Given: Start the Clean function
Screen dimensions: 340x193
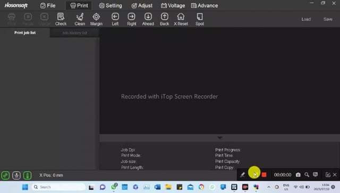Looking at the screenshot, I should point(80,19).
